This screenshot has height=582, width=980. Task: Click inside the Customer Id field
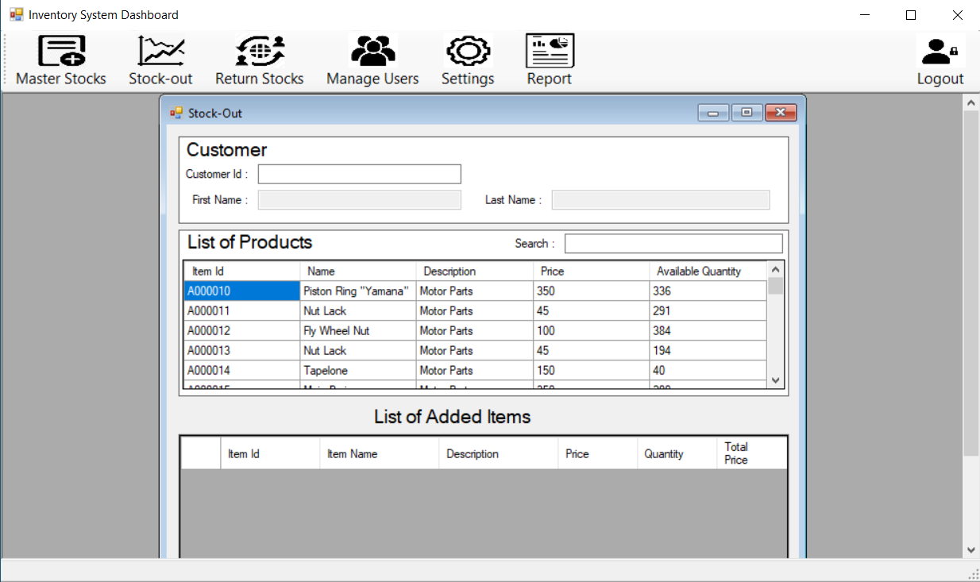359,174
